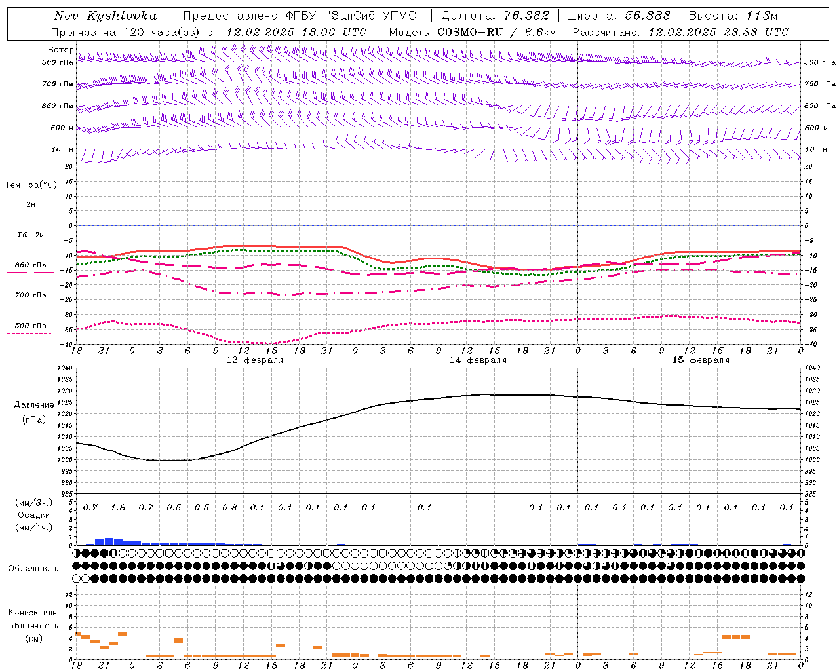Select the Высота: 113м header field

pyautogui.click(x=733, y=16)
